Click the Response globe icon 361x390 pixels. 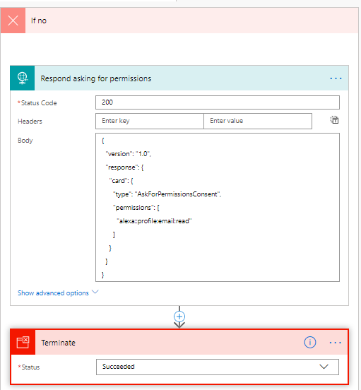(23, 78)
